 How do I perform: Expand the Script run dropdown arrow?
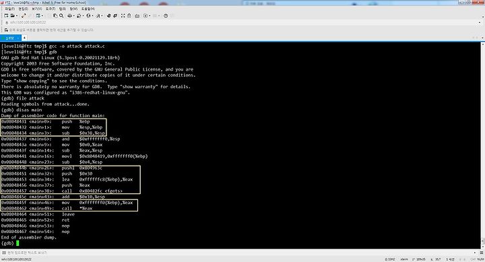(150, 15)
